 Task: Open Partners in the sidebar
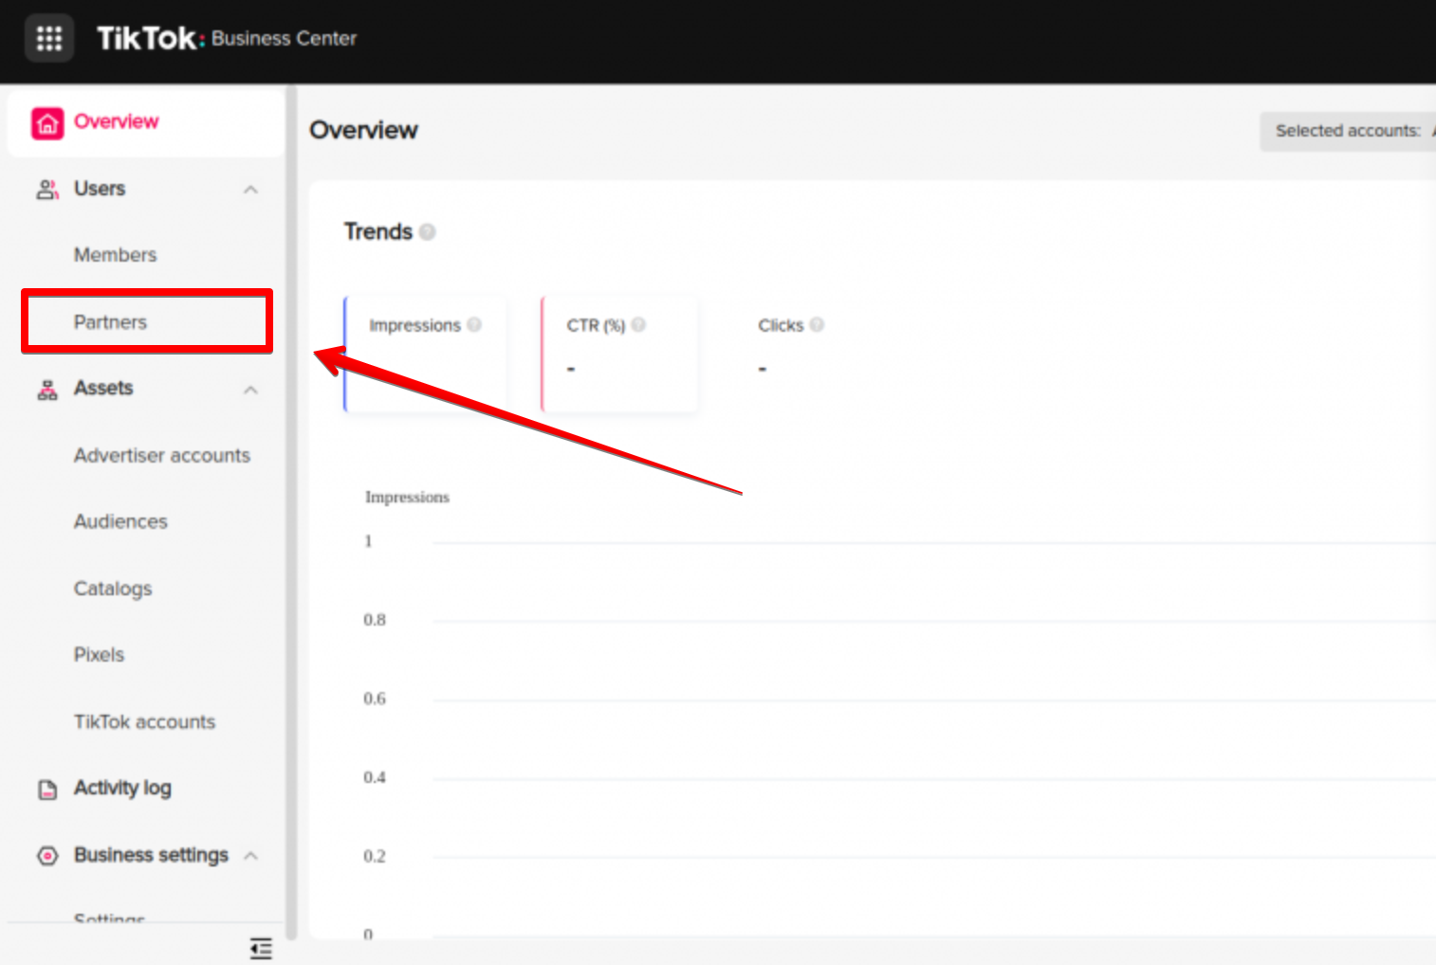110,322
